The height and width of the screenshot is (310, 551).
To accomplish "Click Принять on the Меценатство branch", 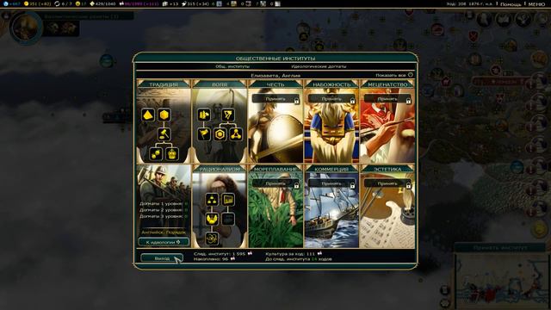I will tap(387, 99).
